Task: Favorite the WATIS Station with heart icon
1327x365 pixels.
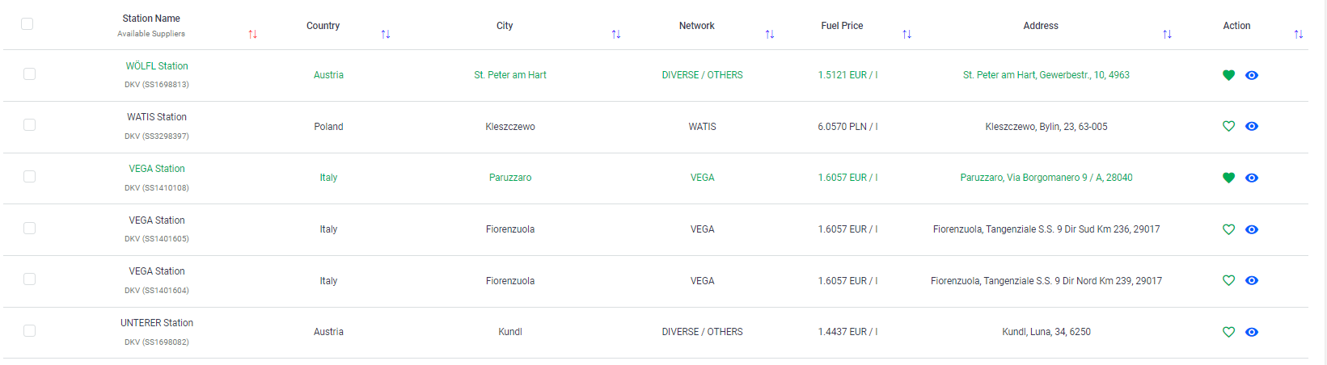Action: click(x=1228, y=126)
